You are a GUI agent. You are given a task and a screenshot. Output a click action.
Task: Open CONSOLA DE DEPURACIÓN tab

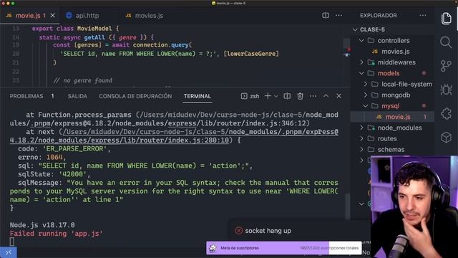click(135, 96)
